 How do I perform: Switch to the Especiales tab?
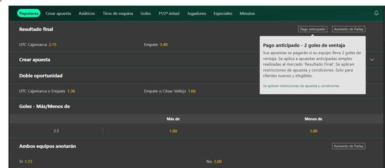(223, 13)
